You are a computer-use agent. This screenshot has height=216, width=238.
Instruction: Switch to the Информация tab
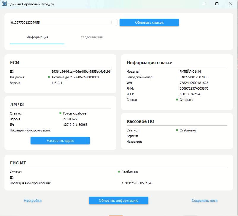[37, 37]
